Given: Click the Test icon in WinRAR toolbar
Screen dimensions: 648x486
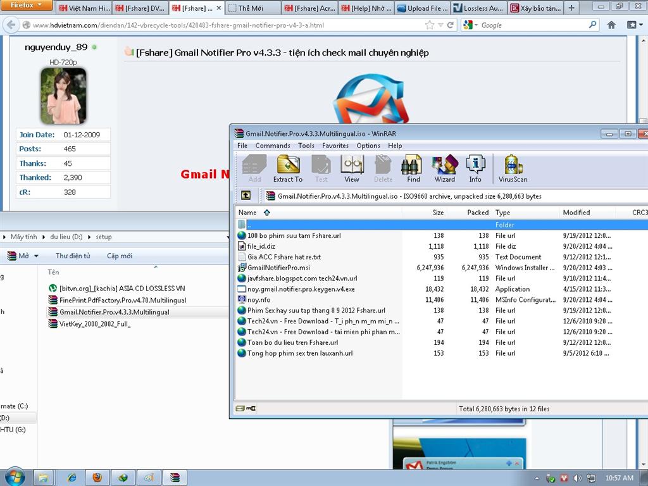Looking at the screenshot, I should pos(321,168).
